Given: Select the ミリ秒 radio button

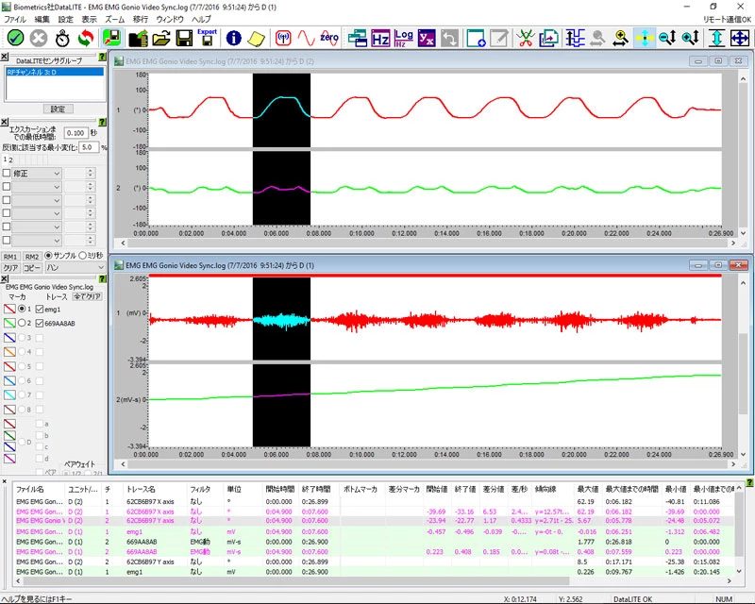Looking at the screenshot, I should (82, 256).
